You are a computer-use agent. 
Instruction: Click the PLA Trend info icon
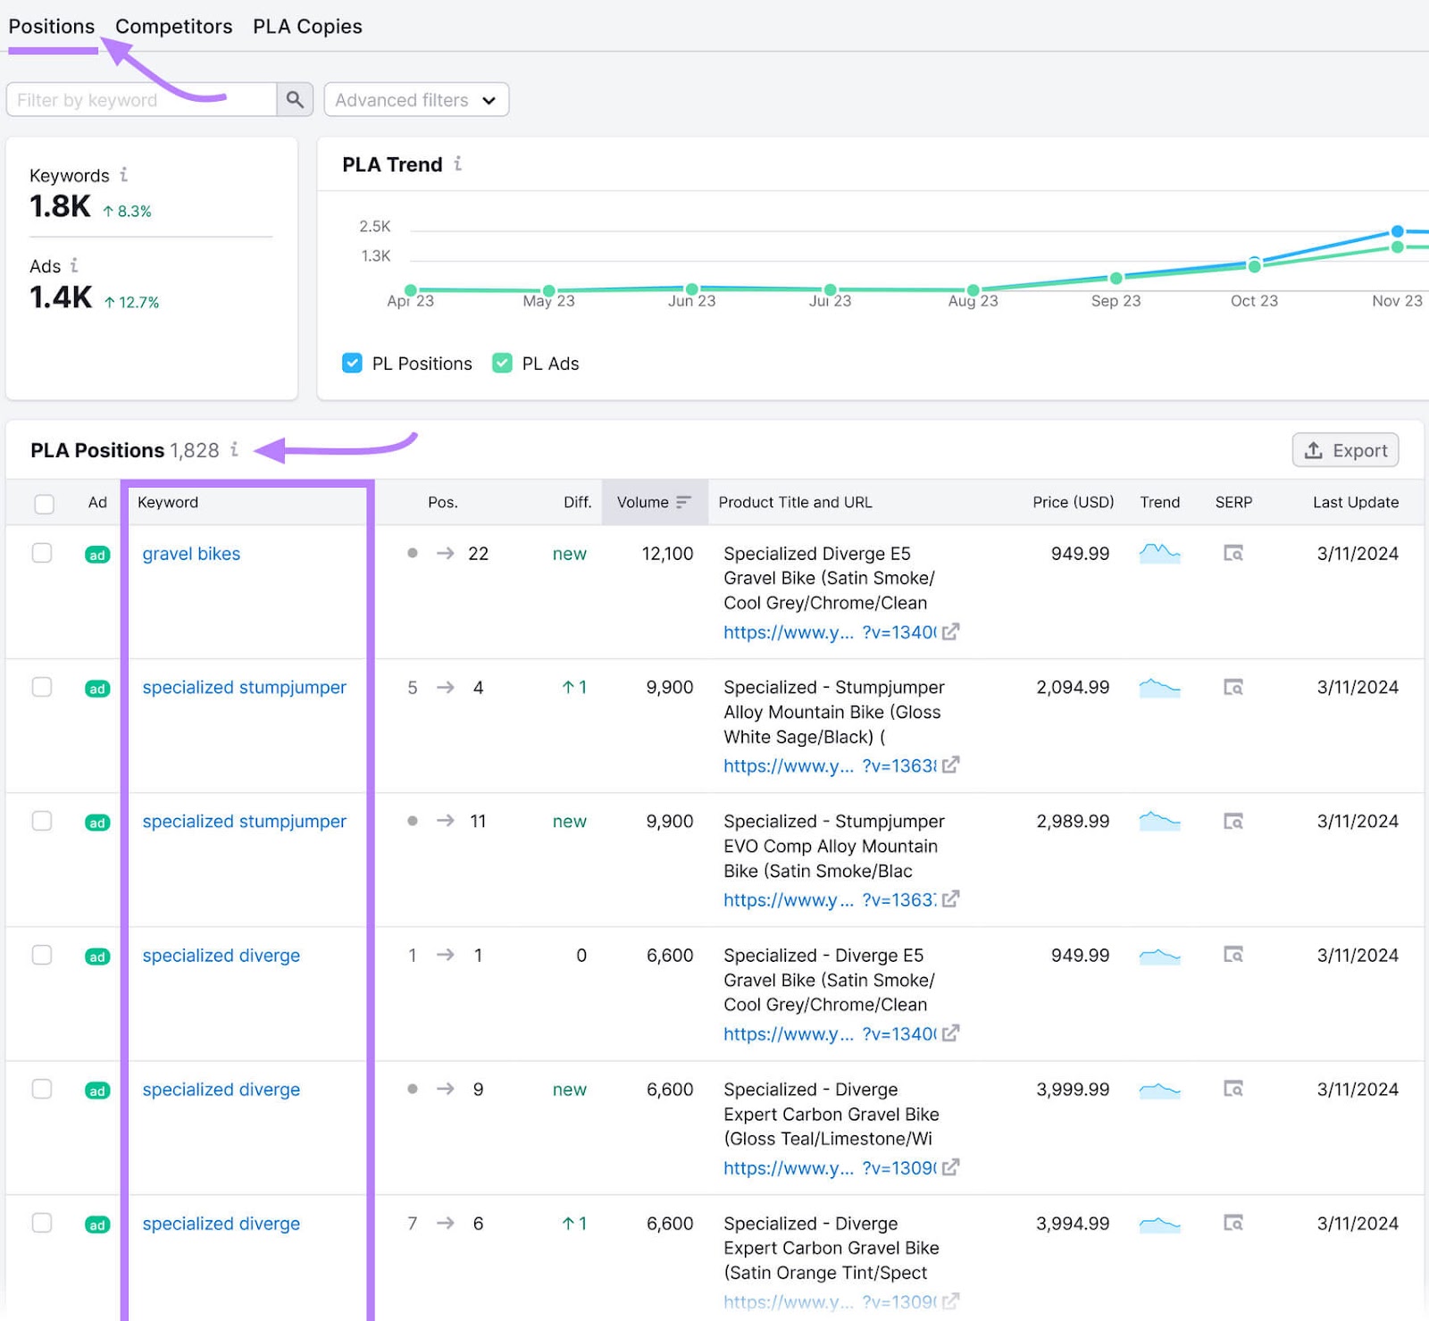[457, 164]
